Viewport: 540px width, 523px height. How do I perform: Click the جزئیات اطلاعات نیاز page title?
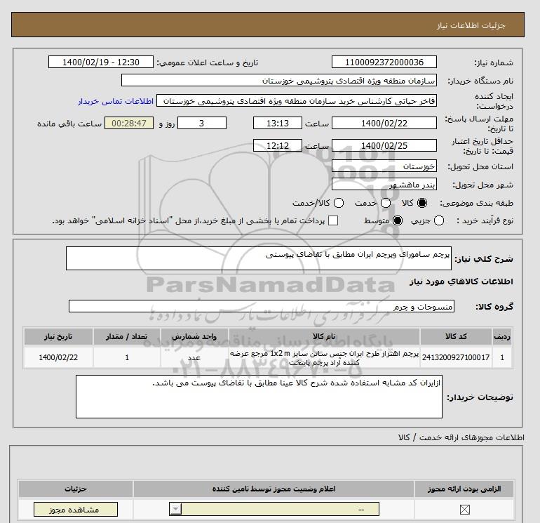click(471, 25)
